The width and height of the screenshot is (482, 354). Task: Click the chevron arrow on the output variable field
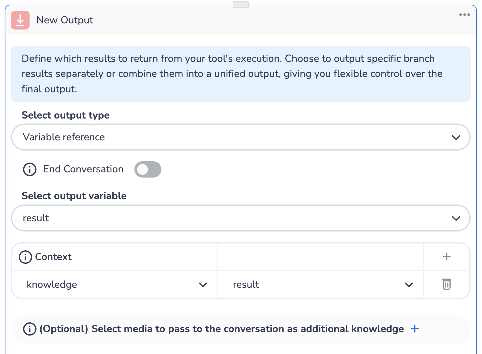click(456, 218)
